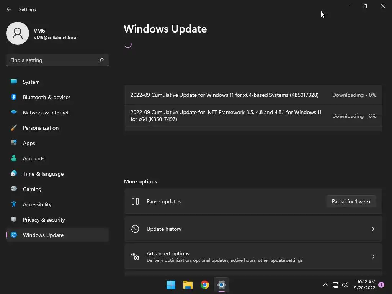Click the Time & language clock icon

pyautogui.click(x=14, y=173)
